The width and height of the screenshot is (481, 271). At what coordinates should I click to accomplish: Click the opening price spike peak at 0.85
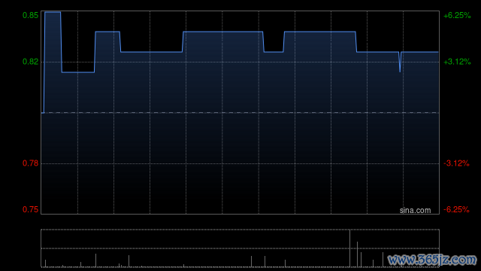coord(53,12)
